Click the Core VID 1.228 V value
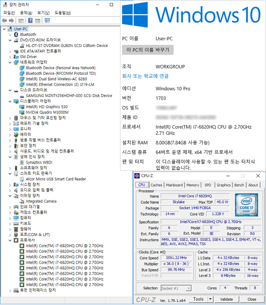266x305 pixels. point(218,214)
